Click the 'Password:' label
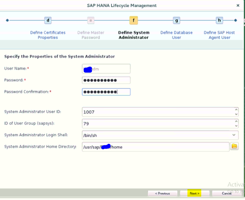 [14, 80]
